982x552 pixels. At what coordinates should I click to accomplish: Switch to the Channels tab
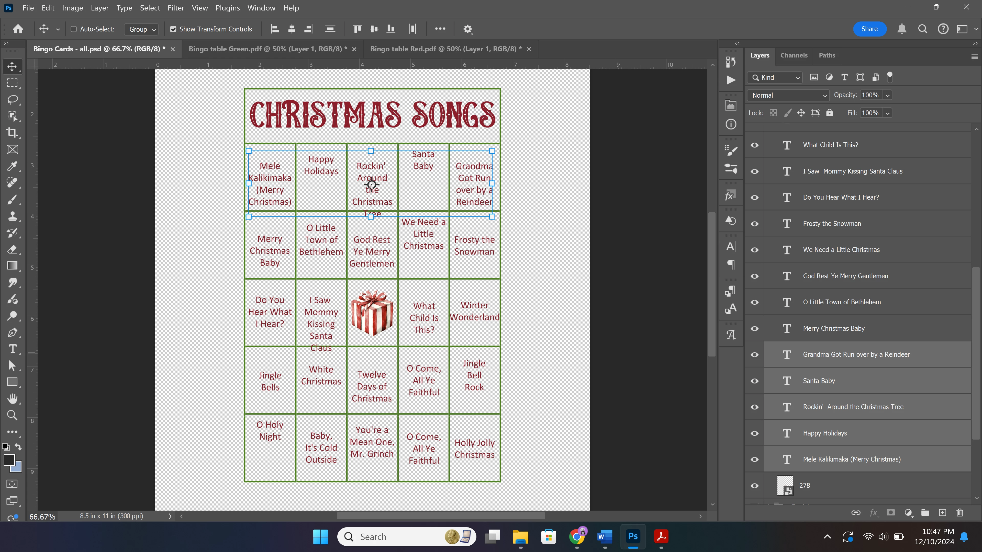click(x=794, y=55)
